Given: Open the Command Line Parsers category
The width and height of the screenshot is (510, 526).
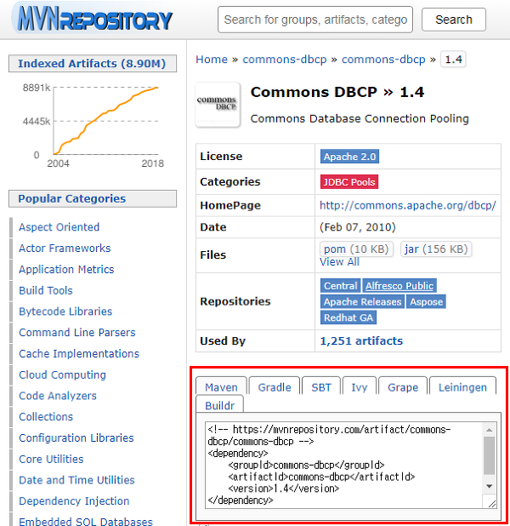Looking at the screenshot, I should point(77,333).
